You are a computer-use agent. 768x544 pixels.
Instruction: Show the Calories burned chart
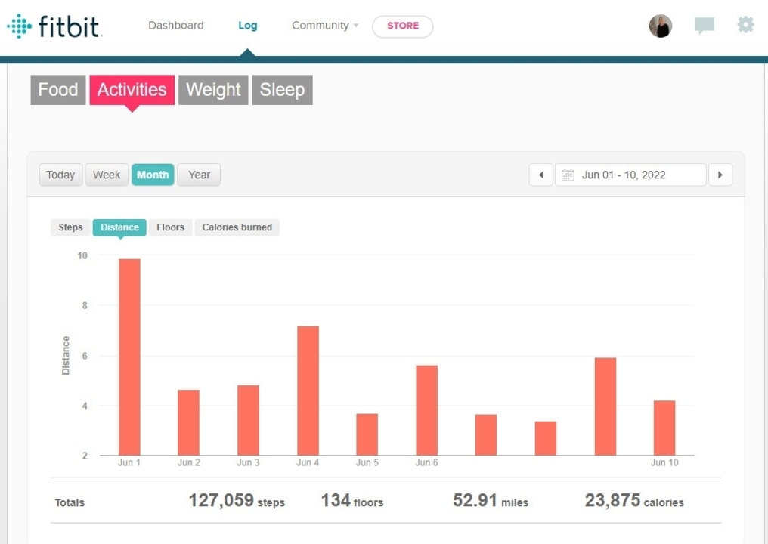[237, 227]
